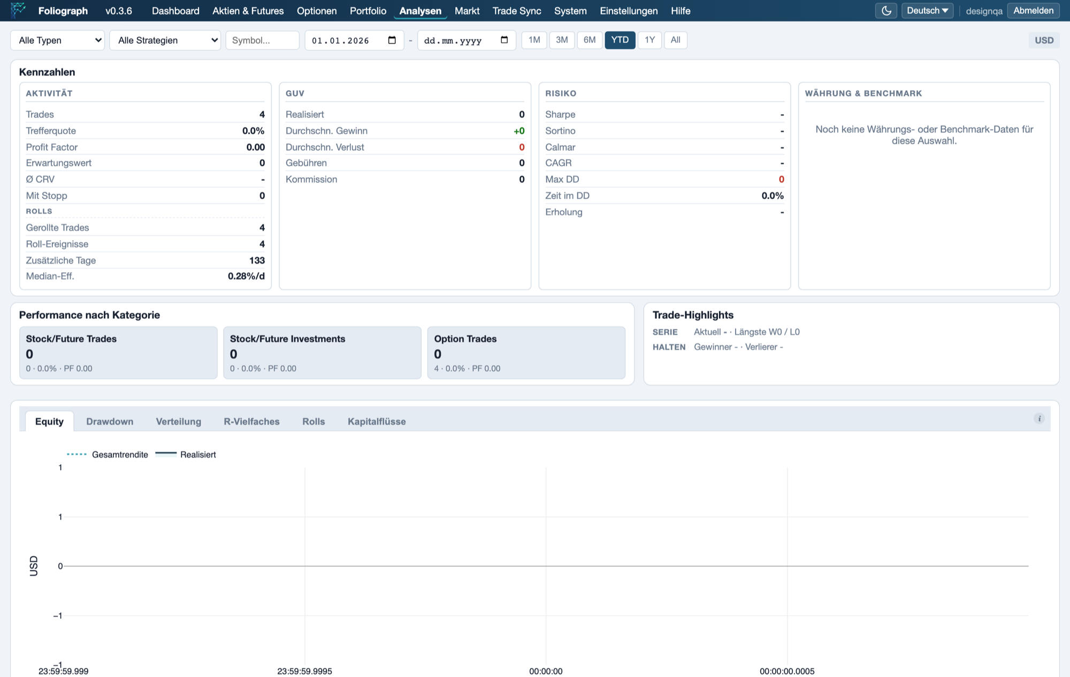The height and width of the screenshot is (677, 1070).
Task: Open the Dashboard menu
Action: (175, 11)
